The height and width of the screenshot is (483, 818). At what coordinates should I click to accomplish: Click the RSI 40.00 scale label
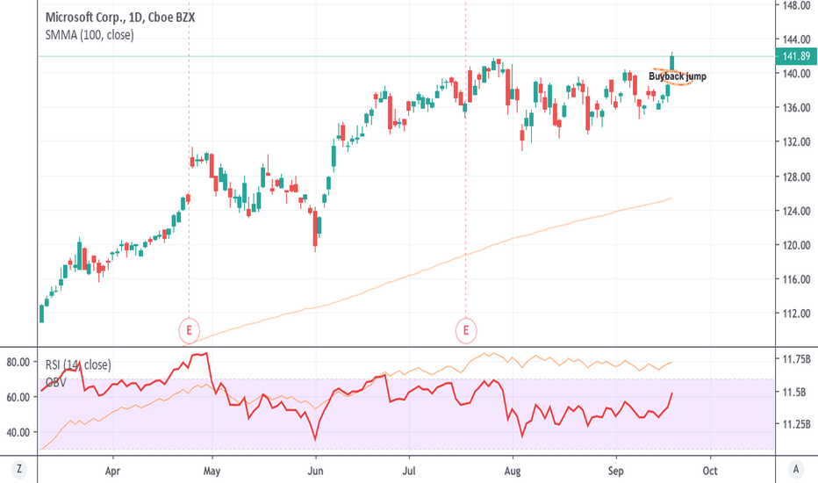pyautogui.click(x=18, y=432)
